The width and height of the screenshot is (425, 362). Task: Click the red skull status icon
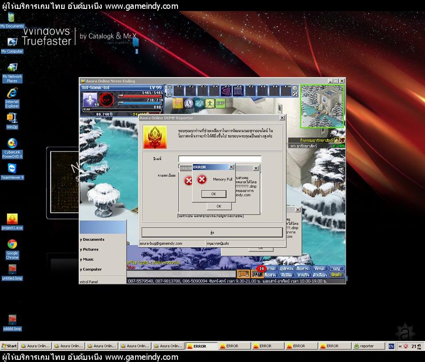(106, 100)
